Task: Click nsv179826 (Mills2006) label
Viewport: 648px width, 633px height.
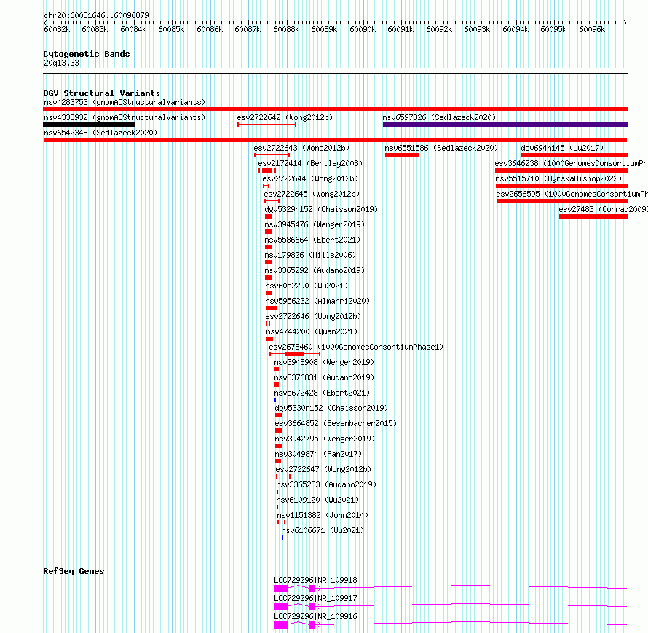Action: point(310,255)
